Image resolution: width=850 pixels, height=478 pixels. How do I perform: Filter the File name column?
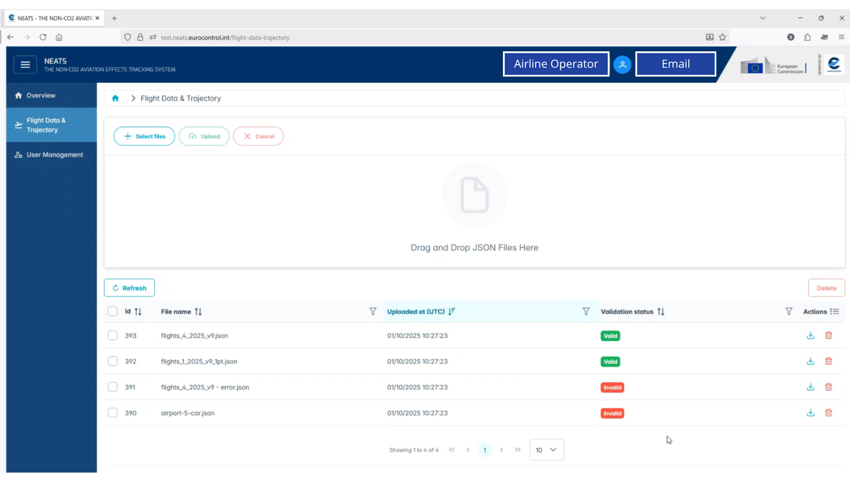[373, 312]
